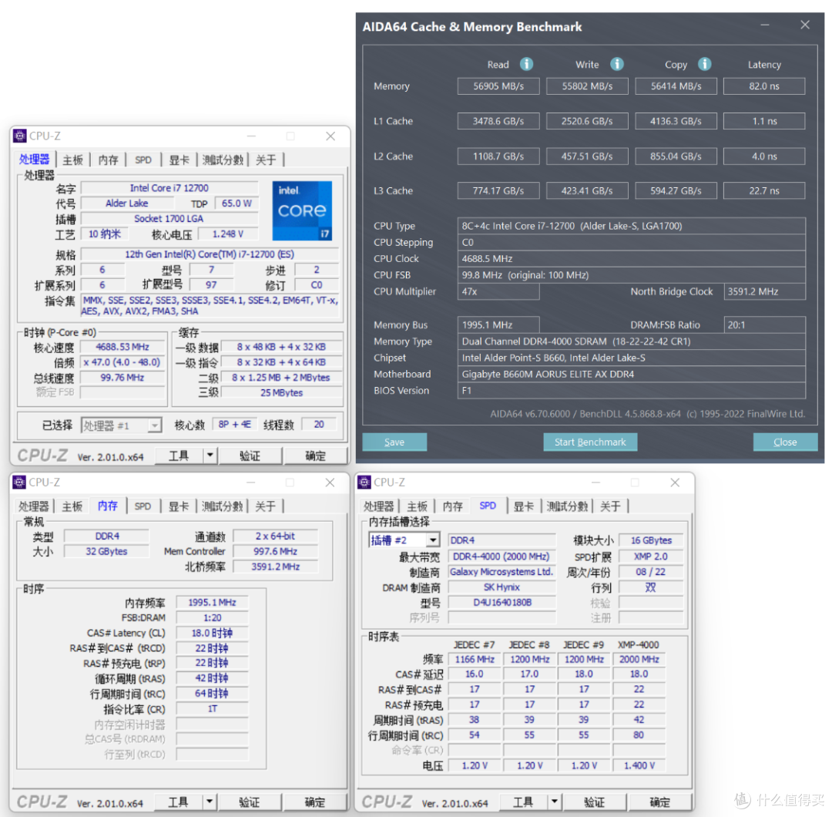This screenshot has width=832, height=817.
Task: Open the processor selection dropdown 处理器 #1
Action: coord(121,425)
